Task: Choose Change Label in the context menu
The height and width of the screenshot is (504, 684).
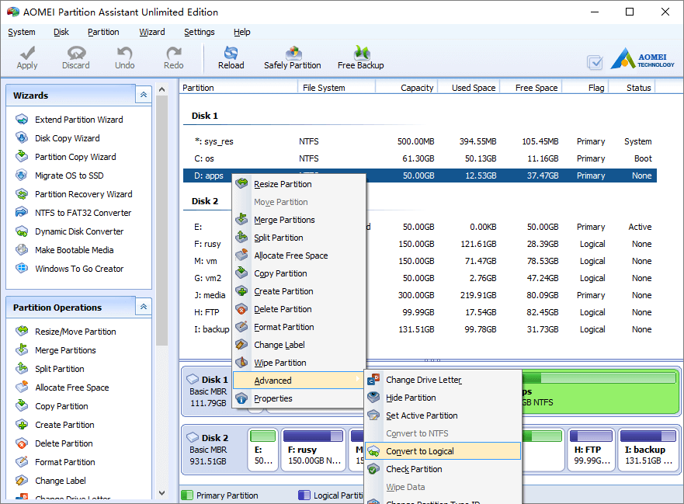Action: 299,345
